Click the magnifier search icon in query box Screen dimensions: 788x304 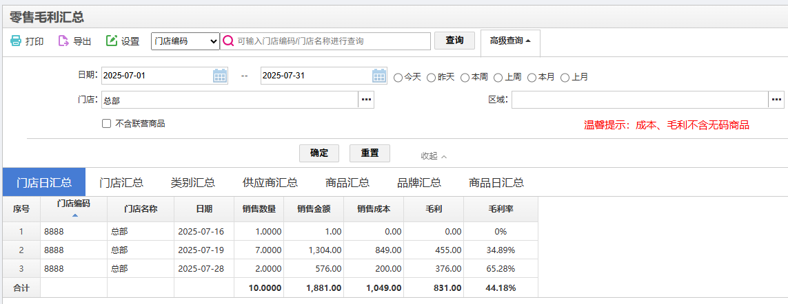tap(228, 41)
